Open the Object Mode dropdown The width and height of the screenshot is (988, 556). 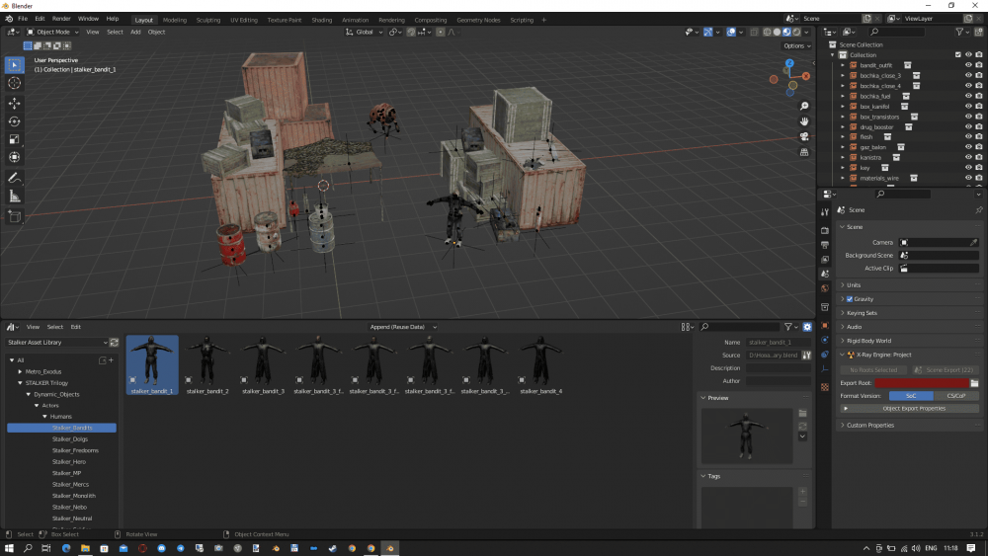click(x=53, y=33)
